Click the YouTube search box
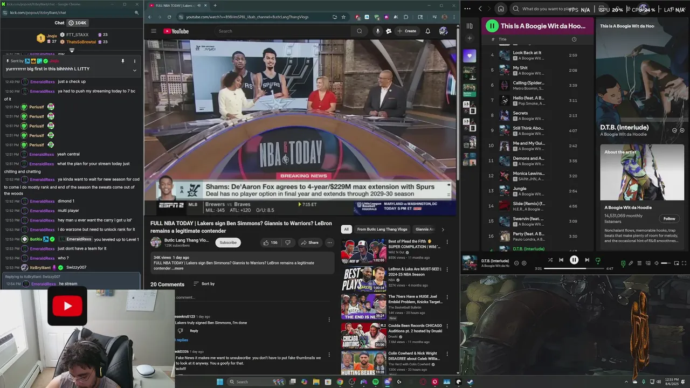690x388 pixels. pyautogui.click(x=283, y=31)
